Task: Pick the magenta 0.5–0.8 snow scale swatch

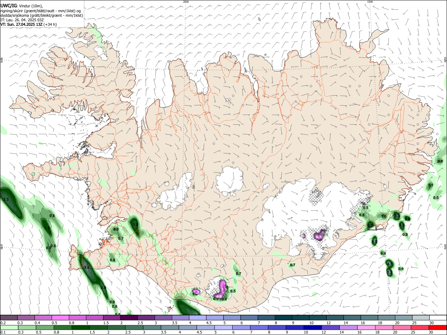Action: 60,318
